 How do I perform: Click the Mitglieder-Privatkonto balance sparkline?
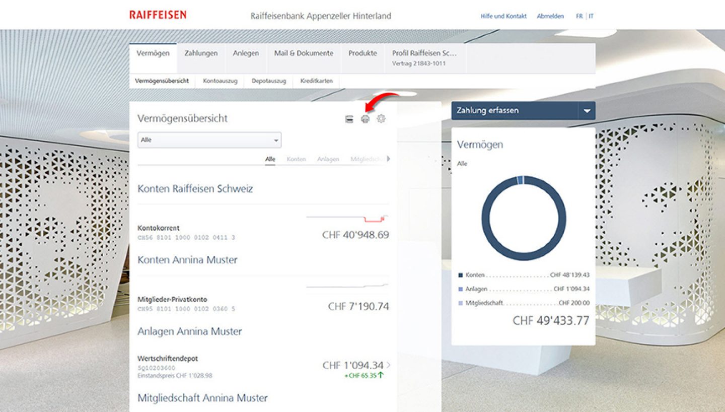tap(347, 286)
